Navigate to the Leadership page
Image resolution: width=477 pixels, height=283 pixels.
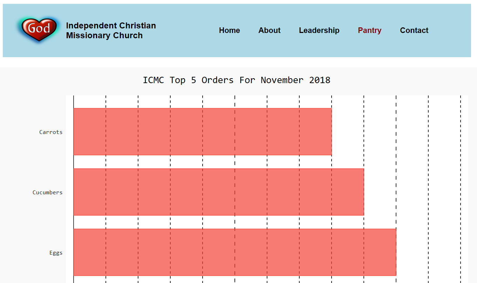319,31
